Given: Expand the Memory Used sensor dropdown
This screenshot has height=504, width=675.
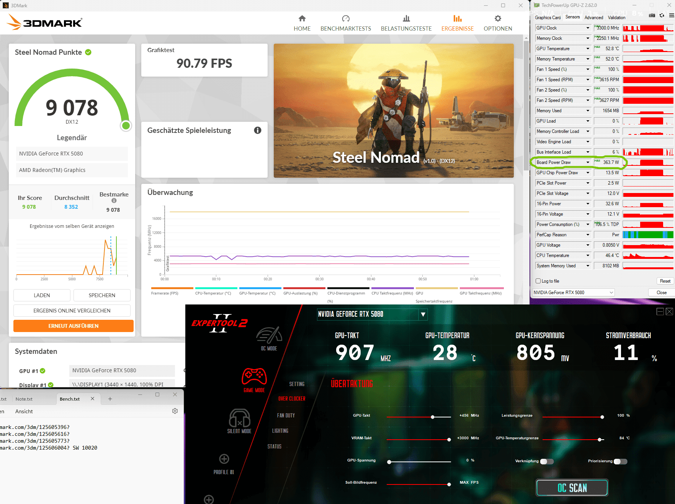Looking at the screenshot, I should click(x=588, y=111).
